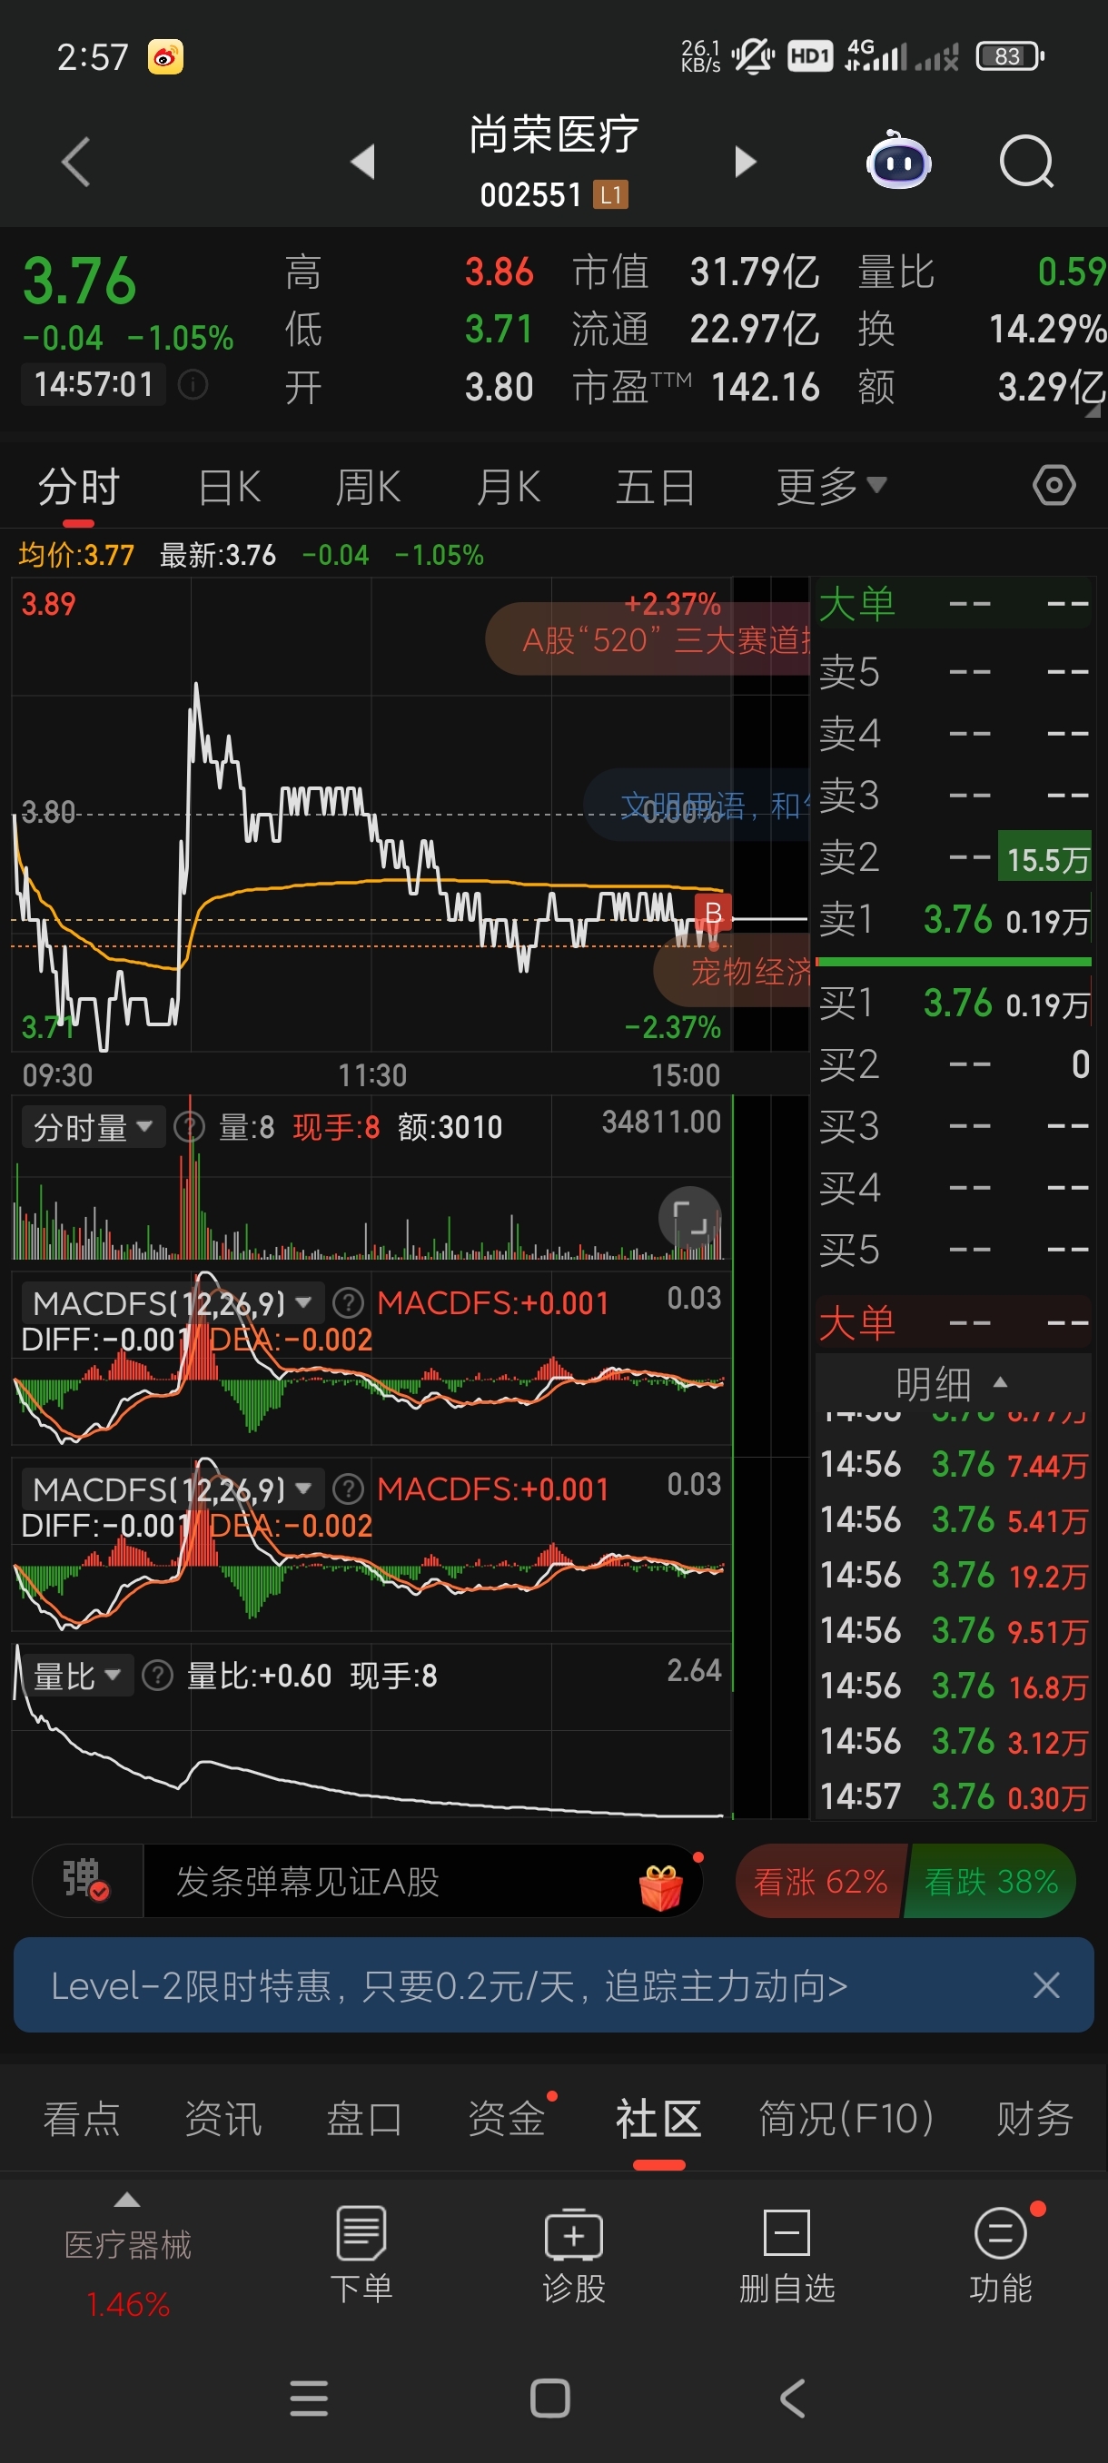The height and width of the screenshot is (2463, 1108).
Task: Open the 资讯 tab
Action: [223, 2118]
